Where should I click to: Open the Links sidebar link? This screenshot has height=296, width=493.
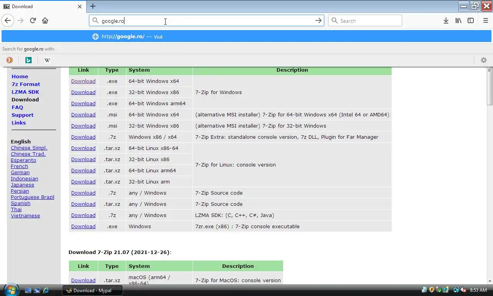click(18, 123)
